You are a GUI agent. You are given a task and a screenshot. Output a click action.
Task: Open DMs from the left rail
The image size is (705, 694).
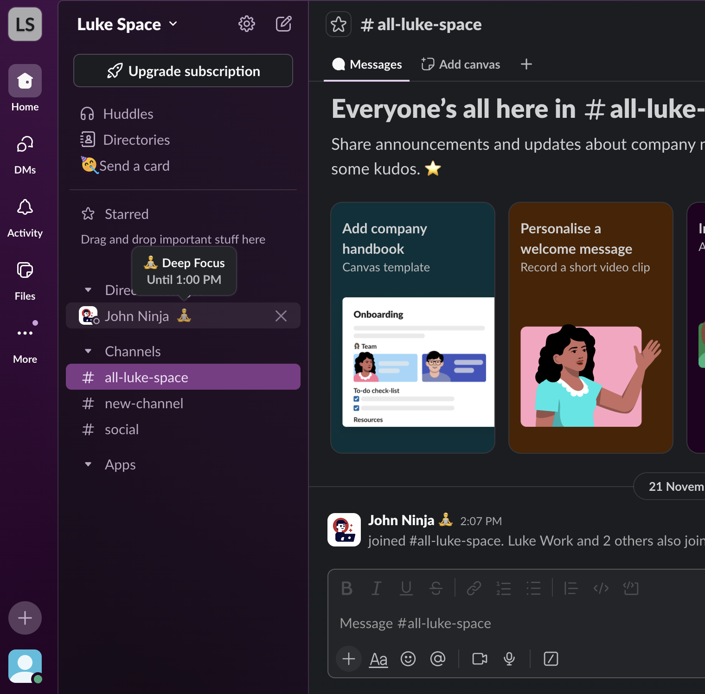pyautogui.click(x=25, y=144)
